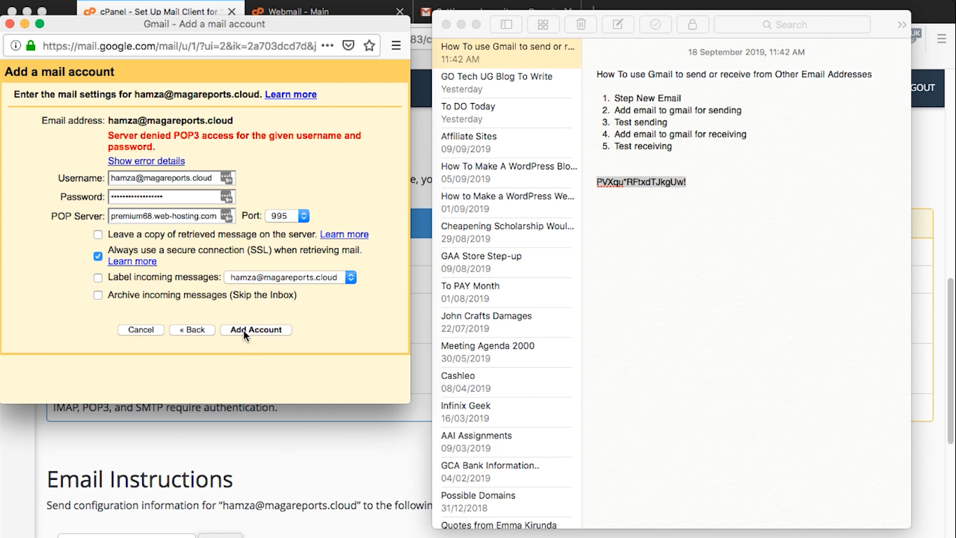Go back with the « Back button

pyautogui.click(x=192, y=330)
